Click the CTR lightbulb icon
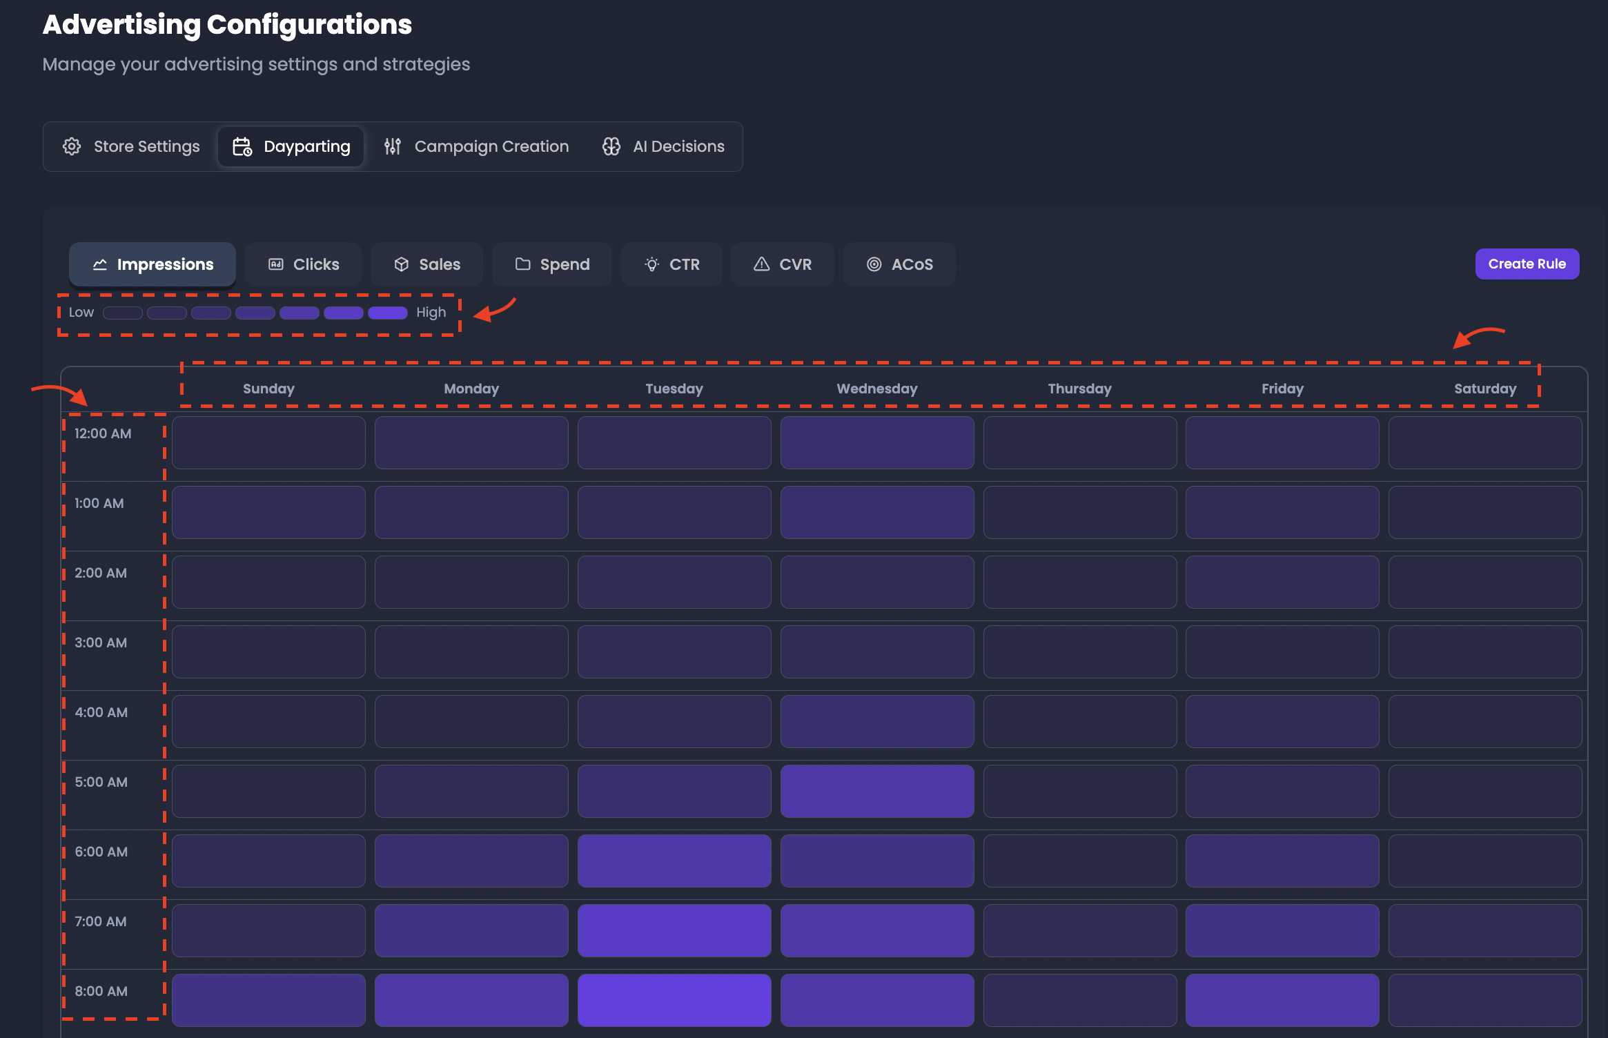The height and width of the screenshot is (1038, 1608). pos(652,264)
